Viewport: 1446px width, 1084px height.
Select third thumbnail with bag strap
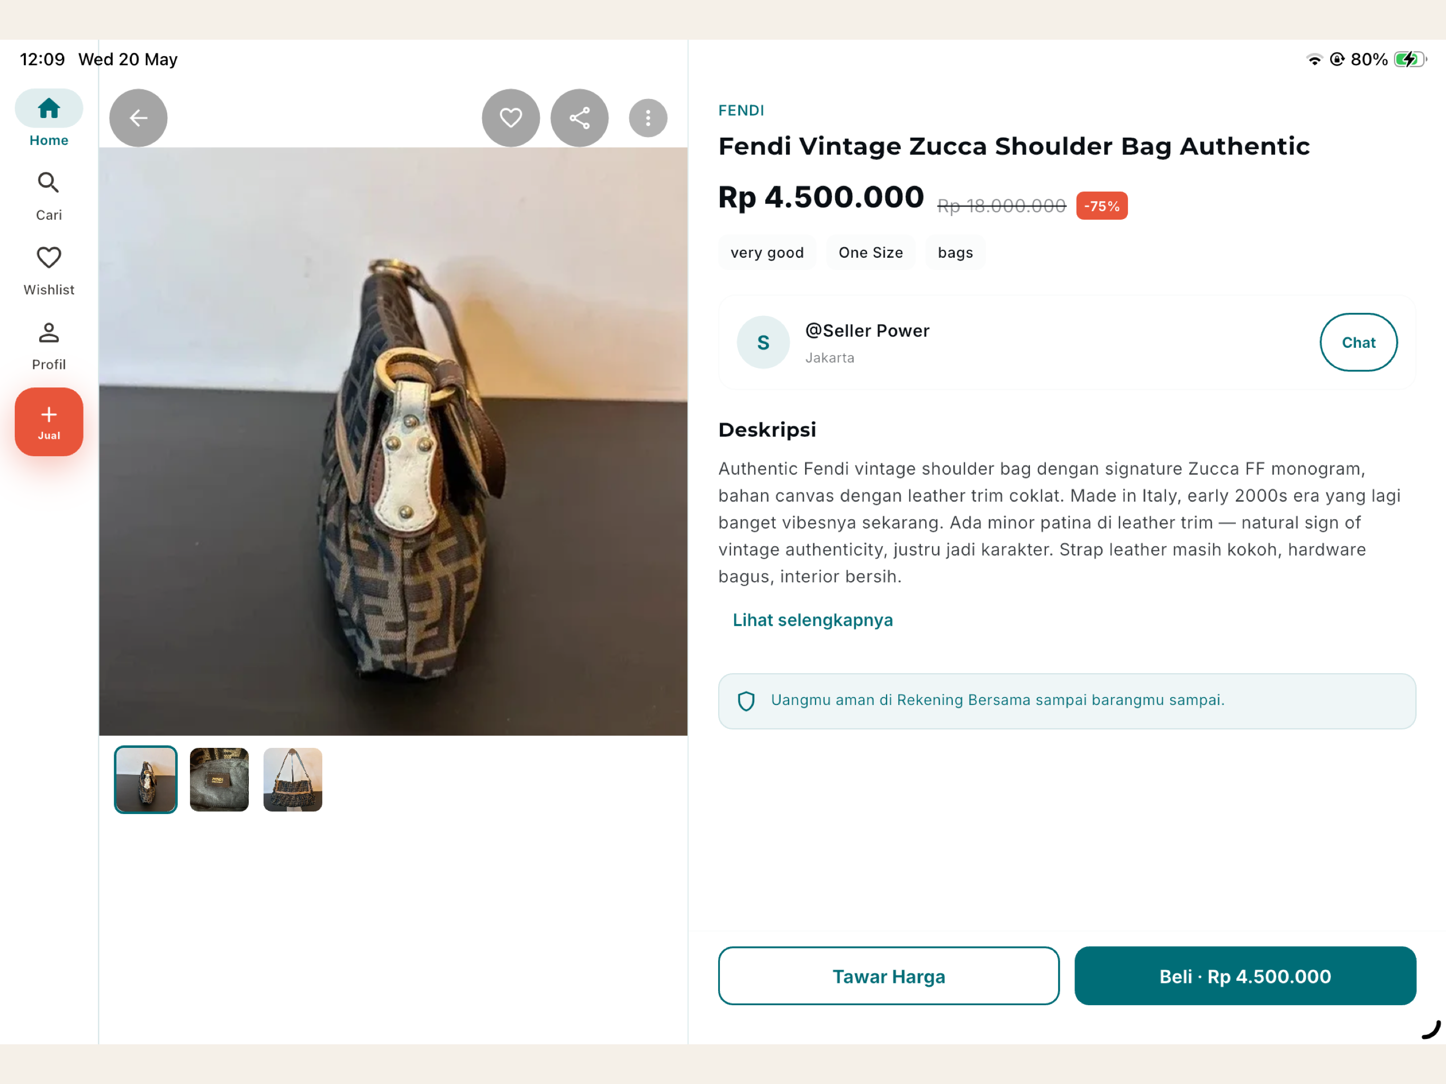click(x=293, y=779)
